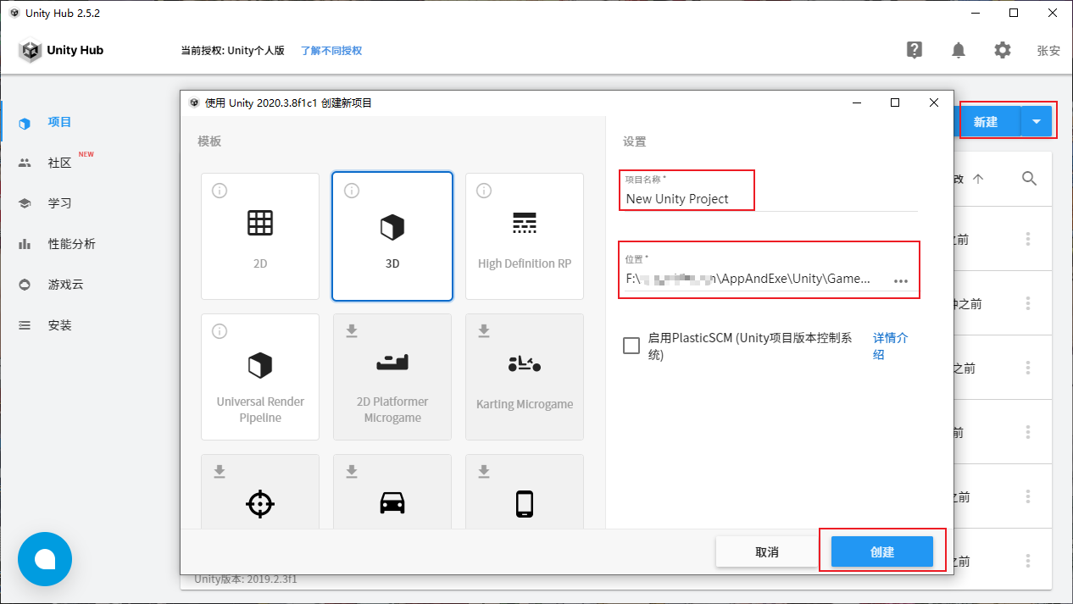Switch to the 学习 sidebar section
The width and height of the screenshot is (1073, 604).
tap(59, 202)
